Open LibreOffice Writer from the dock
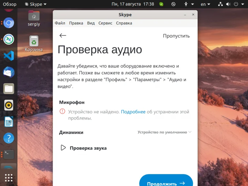This screenshot has height=186, width=248. point(9,122)
